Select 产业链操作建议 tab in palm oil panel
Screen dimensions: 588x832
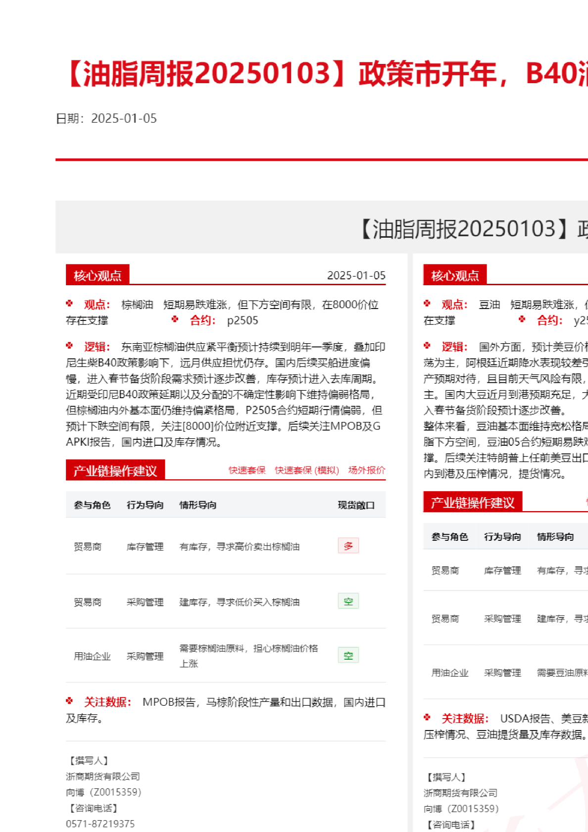(x=115, y=470)
